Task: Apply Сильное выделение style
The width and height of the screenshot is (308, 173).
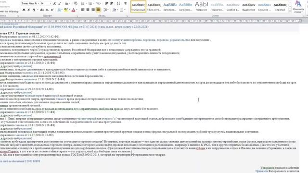Action: pyautogui.click(x=264, y=7)
